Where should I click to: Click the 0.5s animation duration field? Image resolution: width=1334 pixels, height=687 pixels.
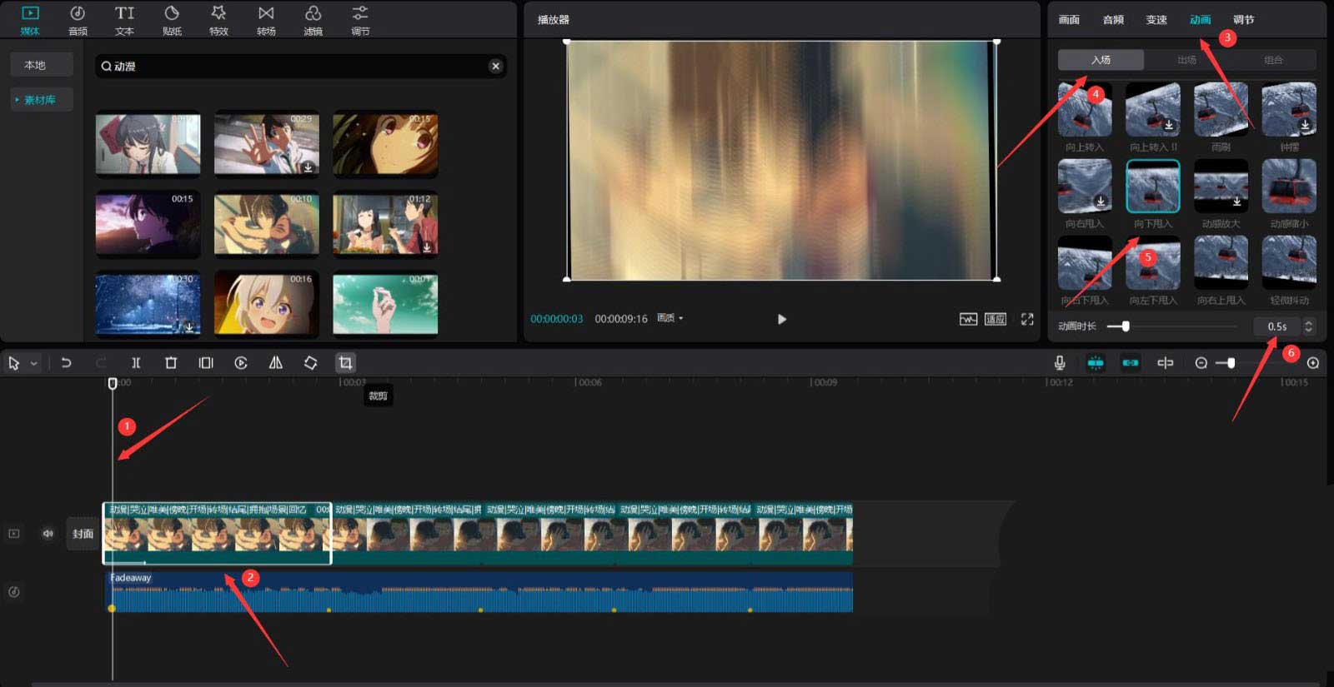pos(1277,326)
